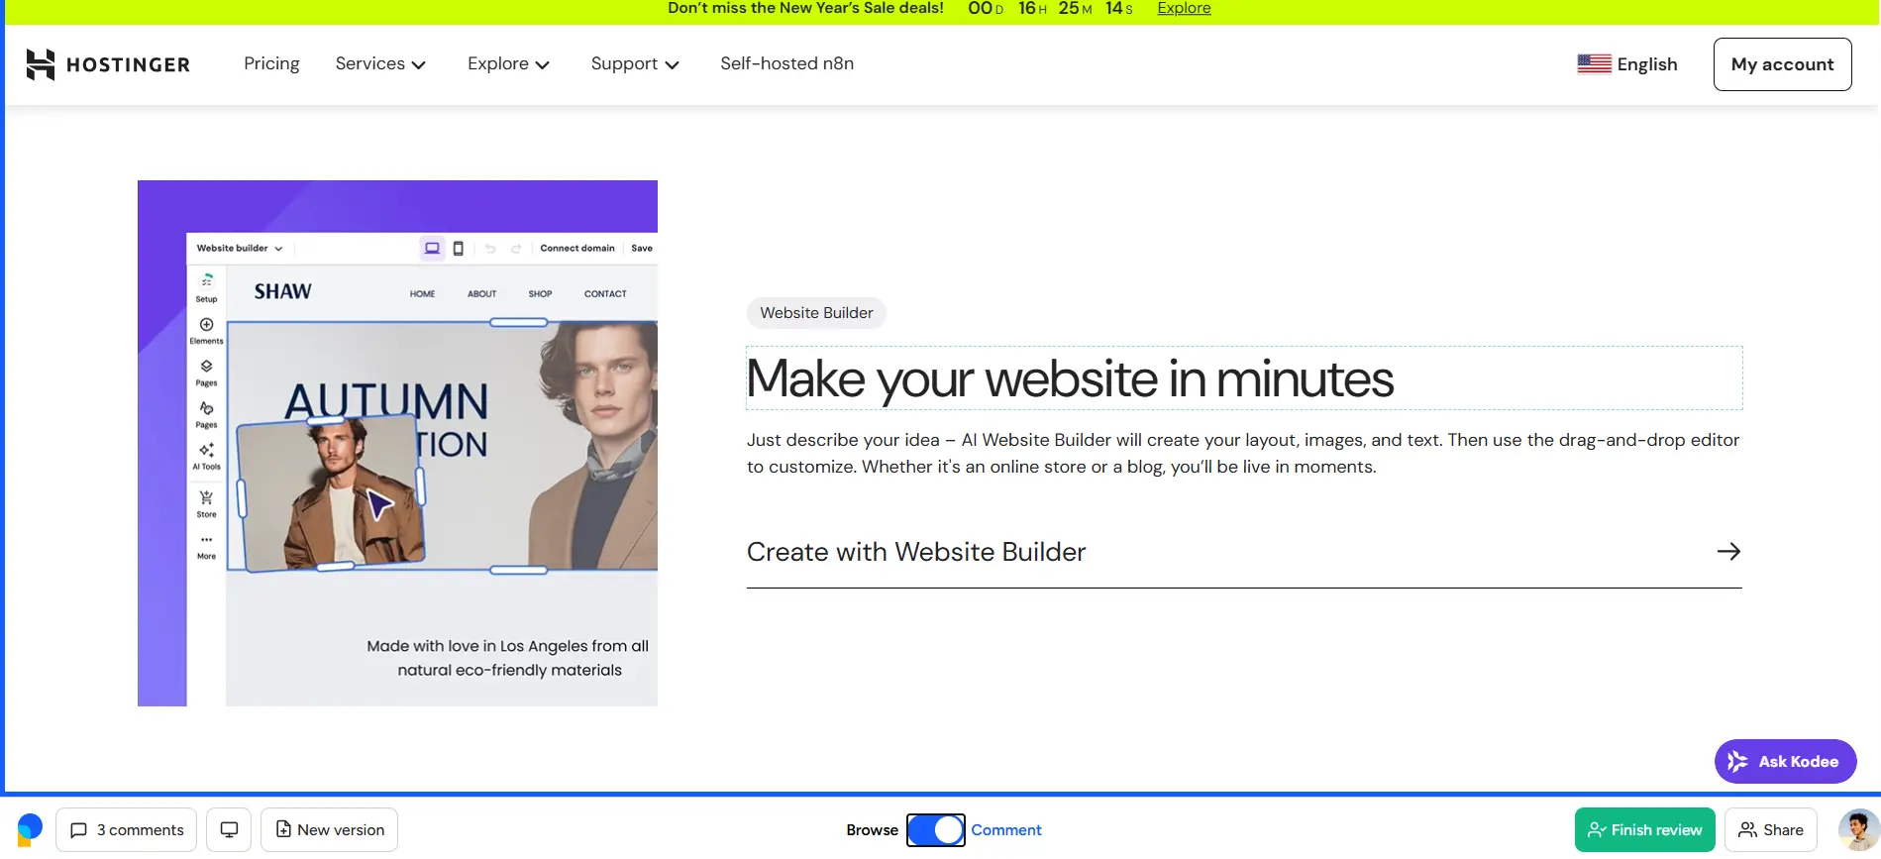Upload a New version
Image resolution: width=1881 pixels, height=859 pixels.
coord(329,830)
